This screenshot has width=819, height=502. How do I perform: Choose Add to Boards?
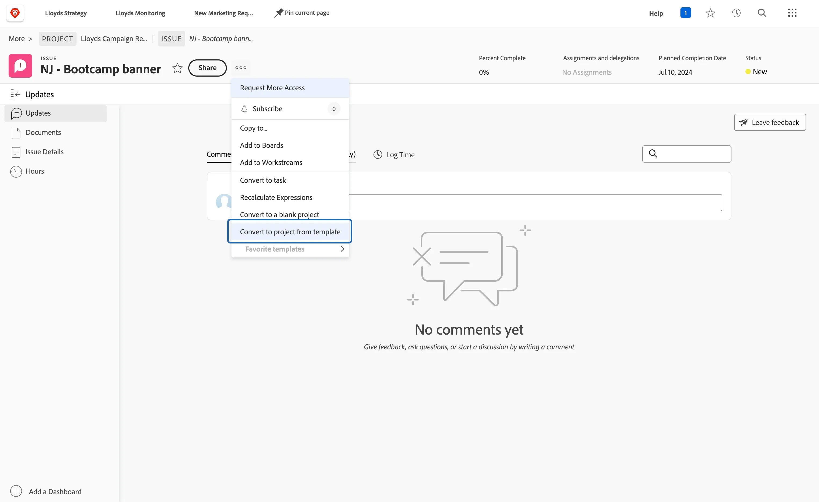coord(290,145)
